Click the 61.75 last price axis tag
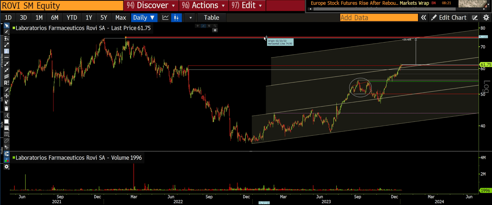The image size is (492, 205). (486, 65)
